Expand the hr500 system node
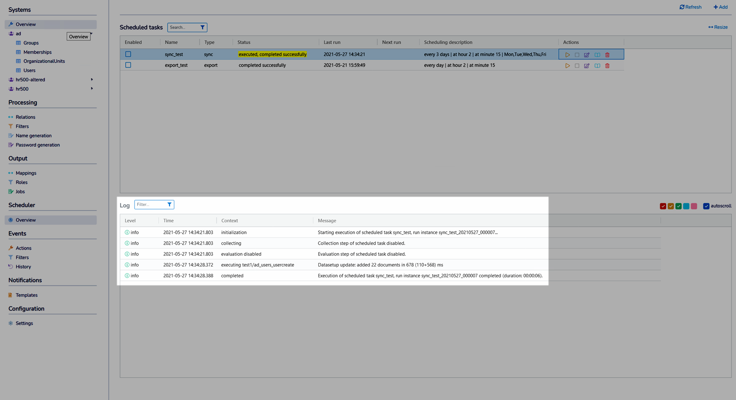 (92, 89)
